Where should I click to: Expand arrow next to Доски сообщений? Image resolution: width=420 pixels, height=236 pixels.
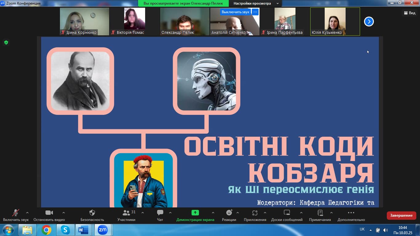click(301, 213)
